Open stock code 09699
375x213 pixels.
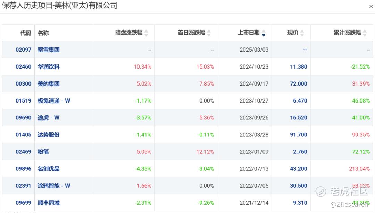pos(24,203)
